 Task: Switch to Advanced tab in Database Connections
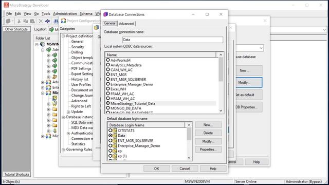coord(126,24)
